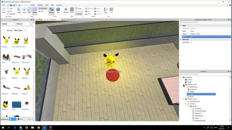Collapse the Tycoons folder node
232x130 pixels.
coord(186,104)
